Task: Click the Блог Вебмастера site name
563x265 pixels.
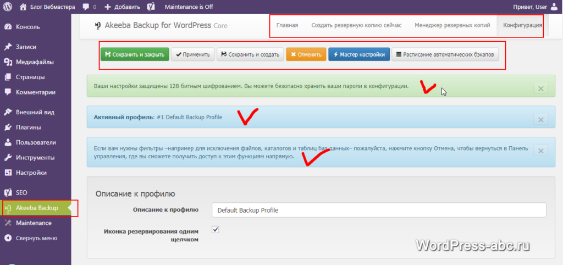Action: click(x=52, y=7)
